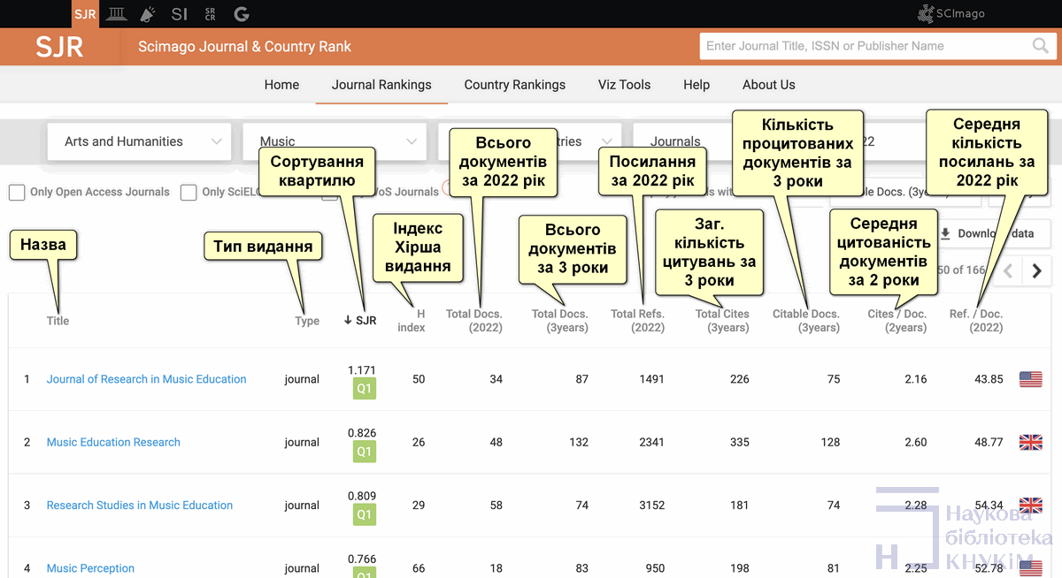Screen dimensions: 1062x578
Task: Click the megaphone icon in top bar
Action: (147, 14)
